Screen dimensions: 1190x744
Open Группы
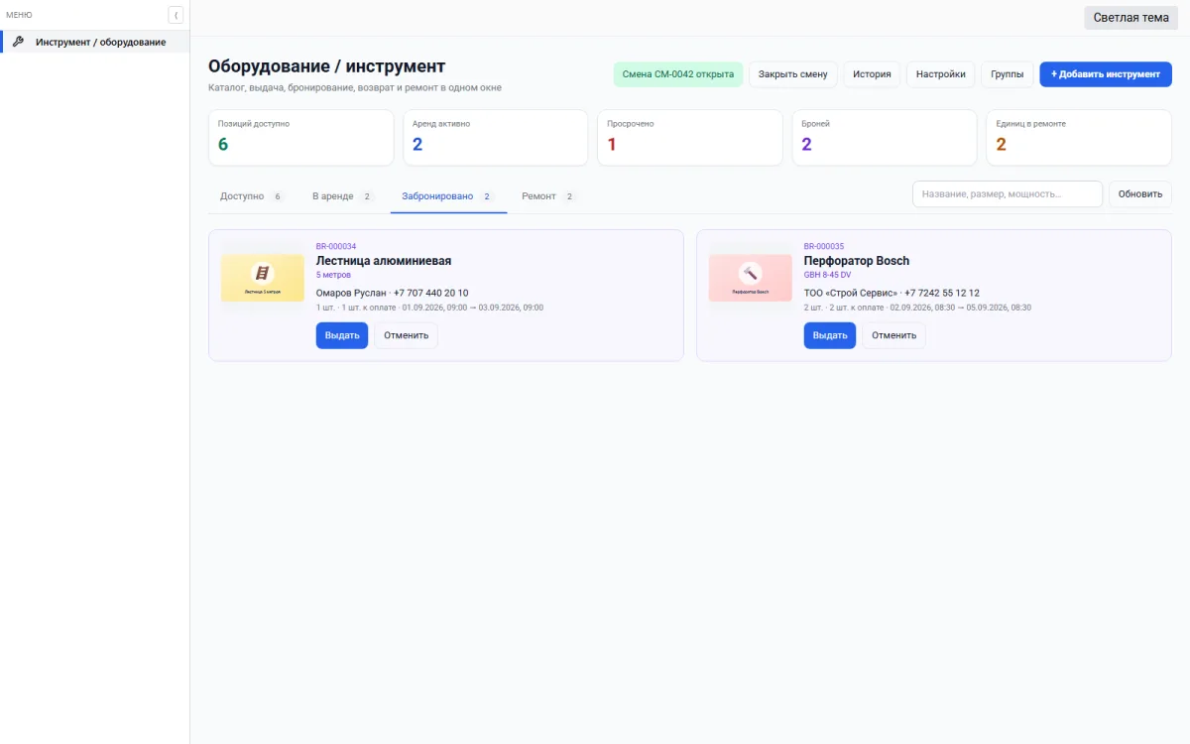tap(1007, 74)
